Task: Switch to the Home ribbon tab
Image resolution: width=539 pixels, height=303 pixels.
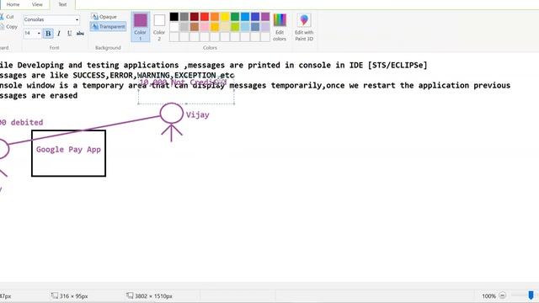Action: coord(13,4)
